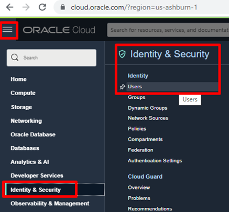Click the top resource search field
The width and height of the screenshot is (229, 212).
168,30
